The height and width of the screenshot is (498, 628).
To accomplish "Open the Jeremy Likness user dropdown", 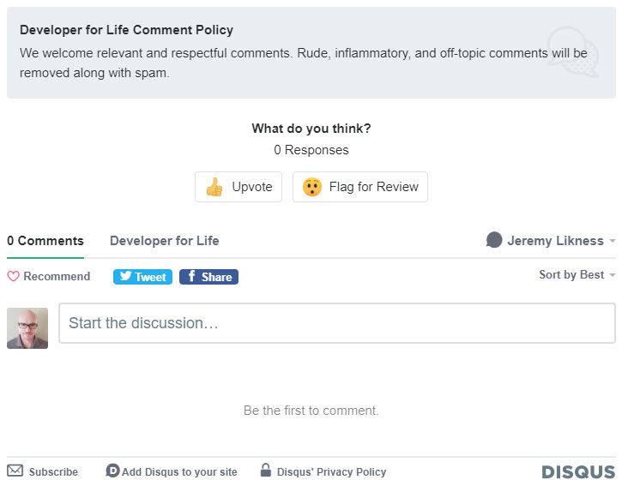I will pos(551,240).
